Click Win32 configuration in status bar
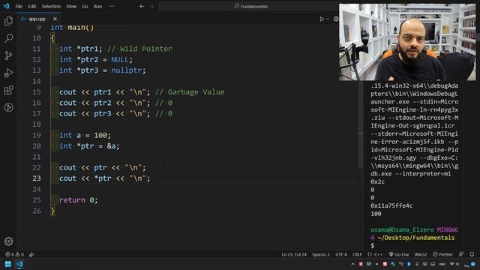The height and width of the screenshot is (270, 480). tap(421, 254)
